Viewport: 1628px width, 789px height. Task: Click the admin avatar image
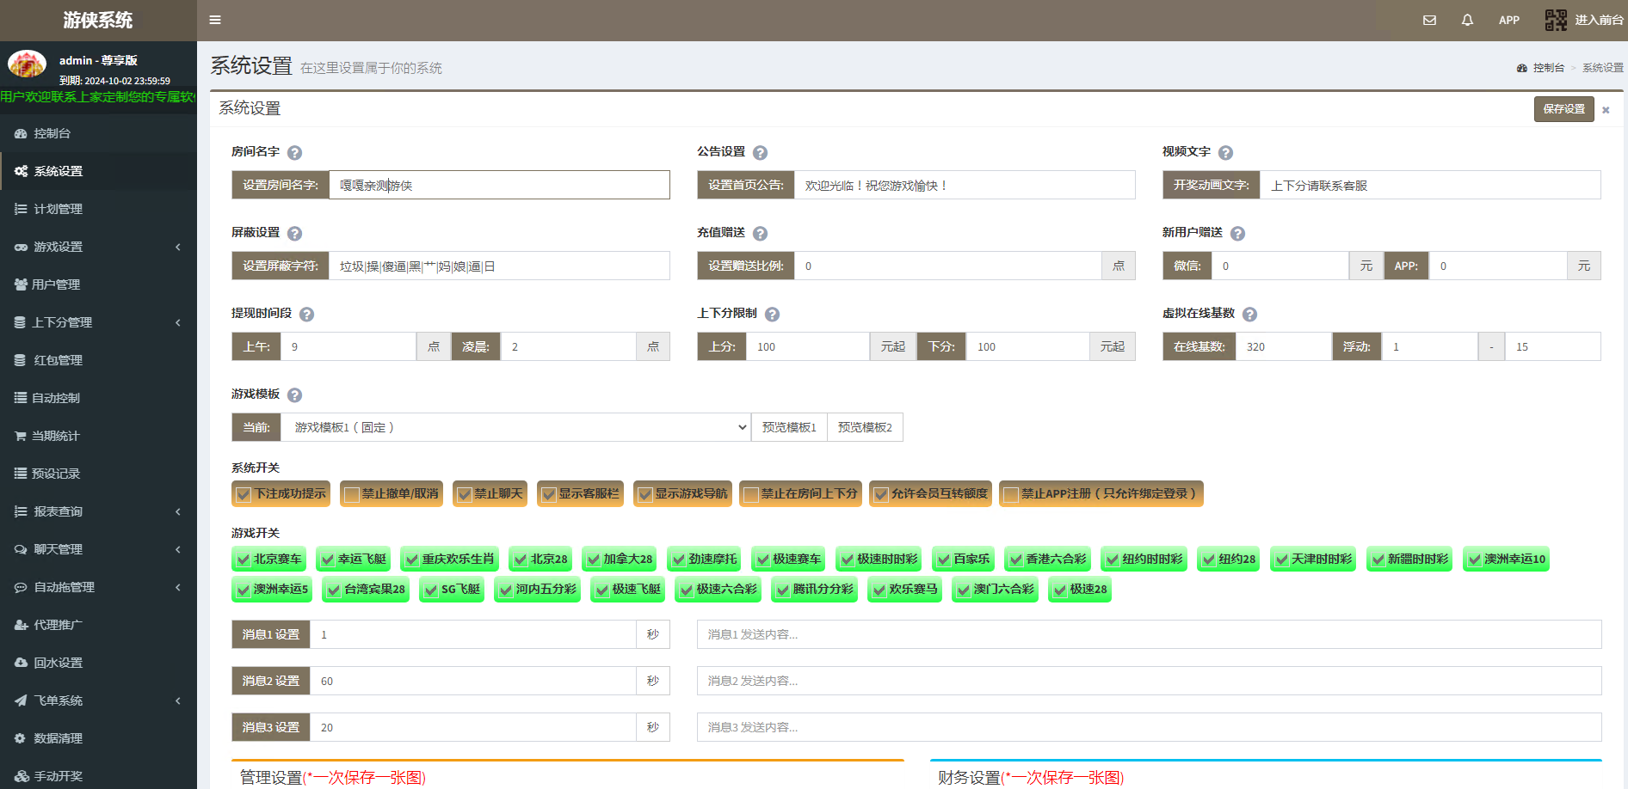[x=27, y=64]
